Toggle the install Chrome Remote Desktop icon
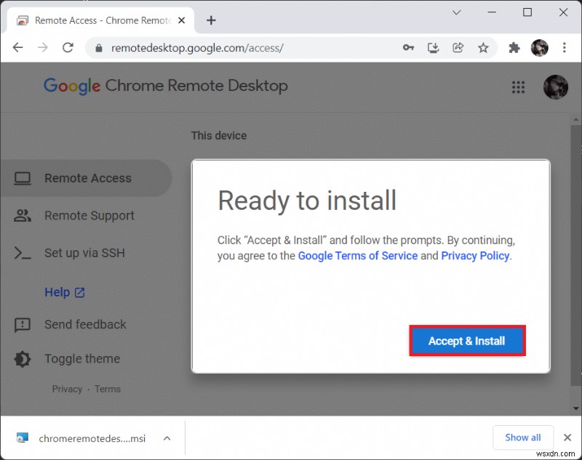Viewport: 582px width, 460px height. point(434,47)
